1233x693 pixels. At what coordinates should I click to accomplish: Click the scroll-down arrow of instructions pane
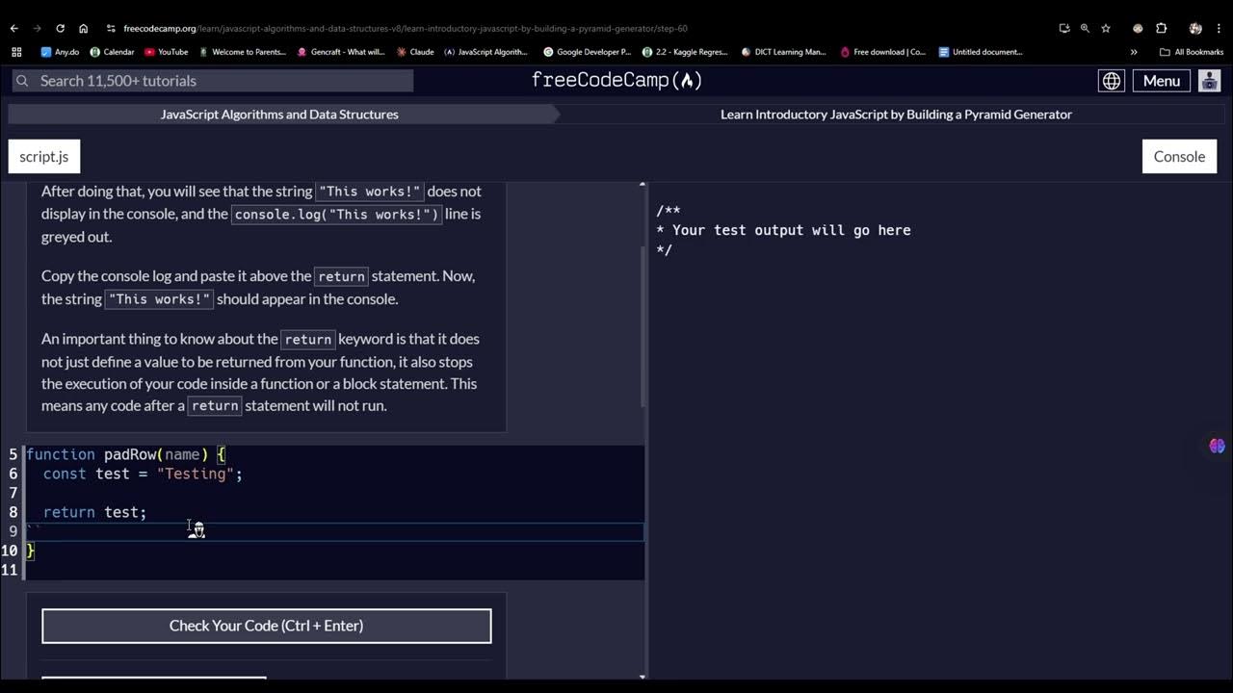click(x=643, y=677)
